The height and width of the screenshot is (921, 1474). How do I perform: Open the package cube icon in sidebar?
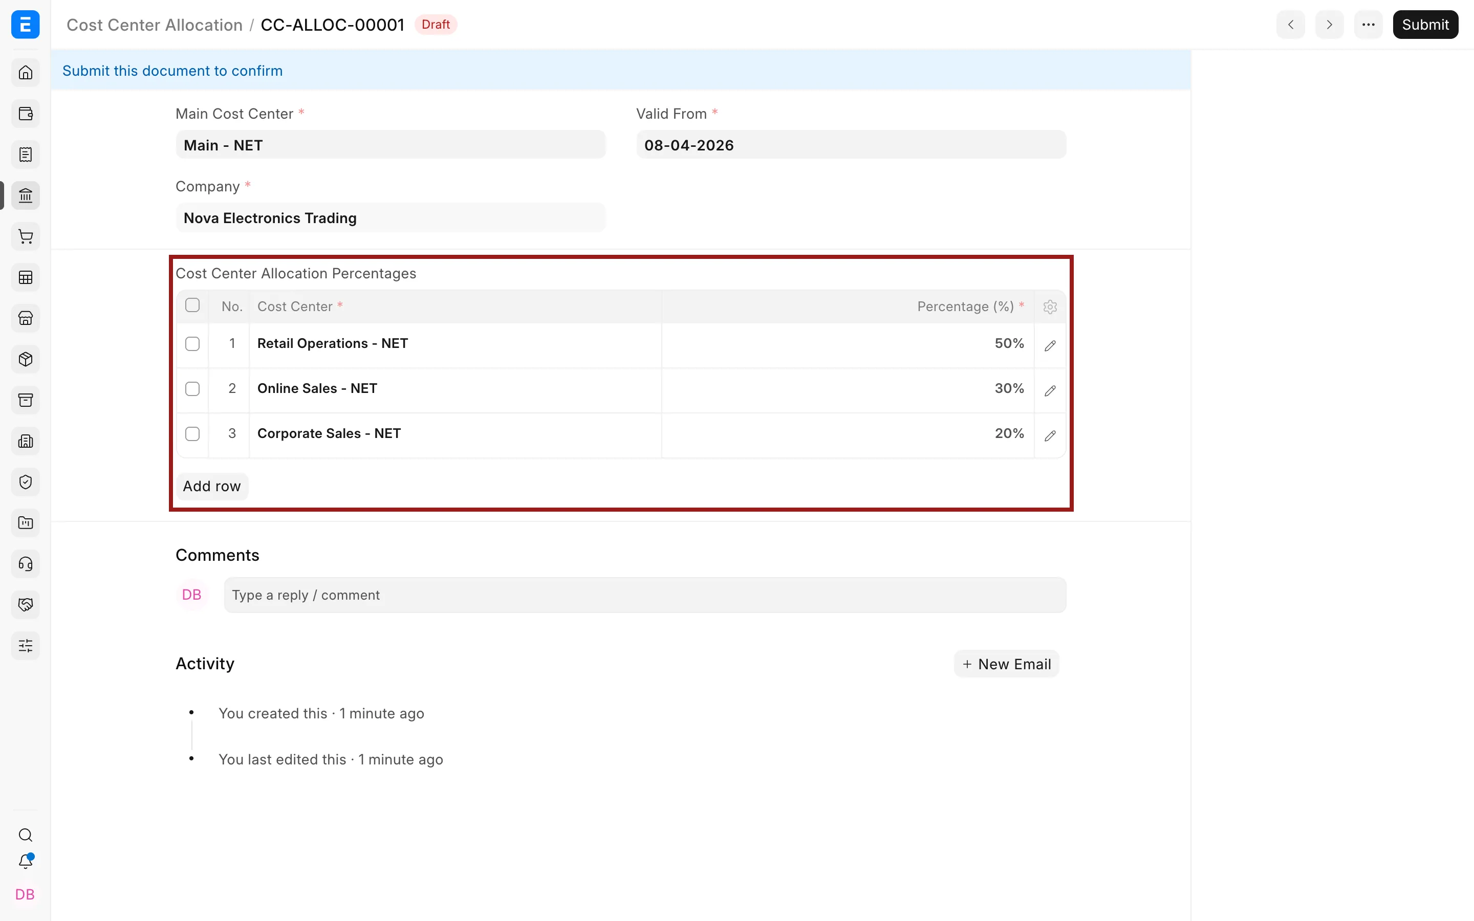[x=26, y=359]
